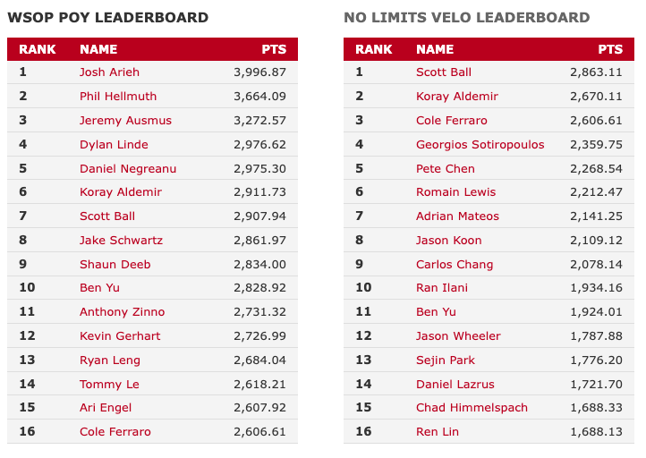Open Jeremy Ausmus profile link

click(x=125, y=120)
